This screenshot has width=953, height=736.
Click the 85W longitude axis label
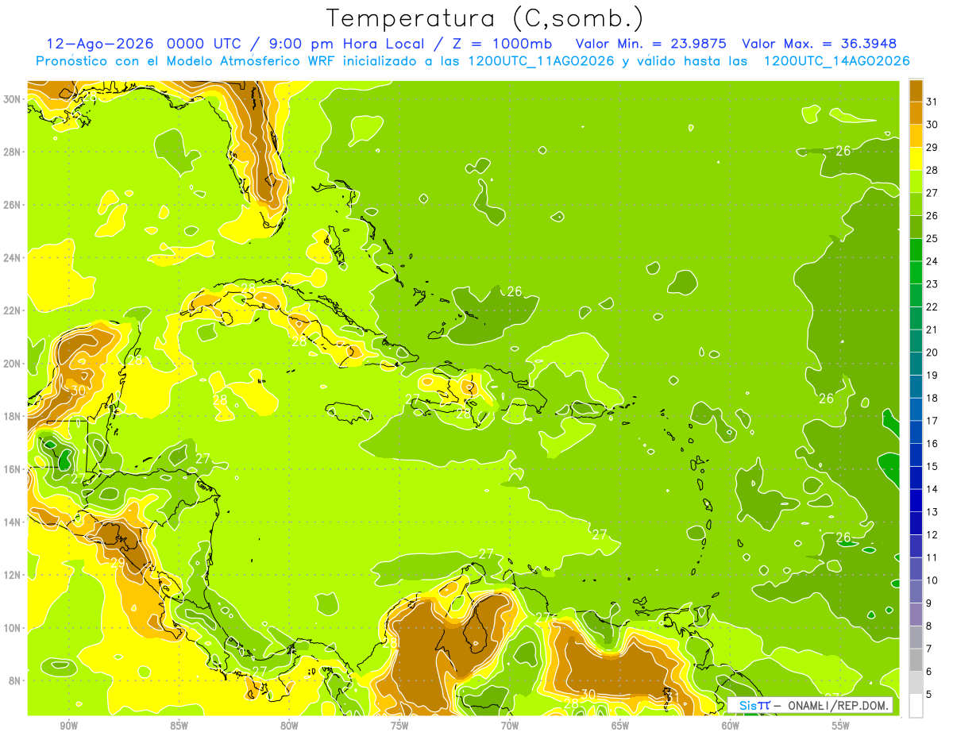pyautogui.click(x=179, y=726)
